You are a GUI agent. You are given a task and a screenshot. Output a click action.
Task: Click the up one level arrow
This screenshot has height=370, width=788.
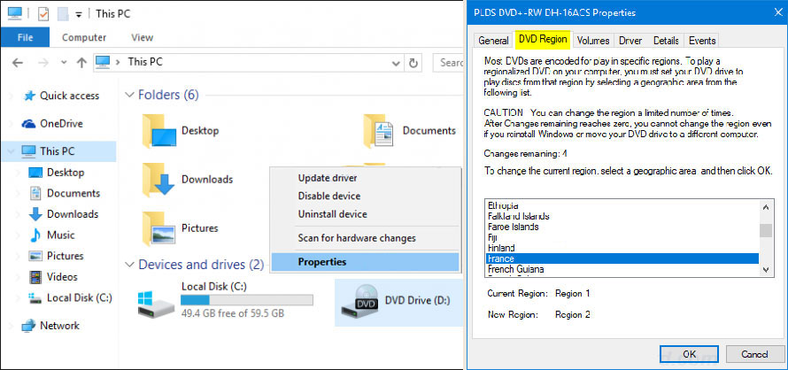pyautogui.click(x=81, y=62)
